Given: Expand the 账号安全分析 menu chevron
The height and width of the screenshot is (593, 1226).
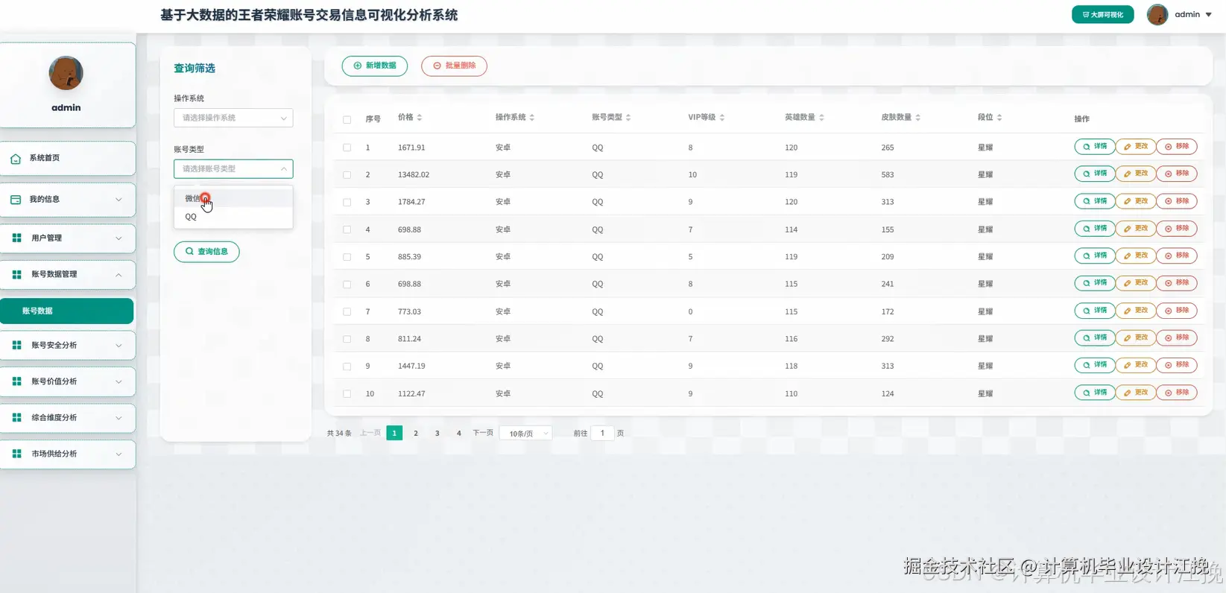Looking at the screenshot, I should (x=119, y=346).
